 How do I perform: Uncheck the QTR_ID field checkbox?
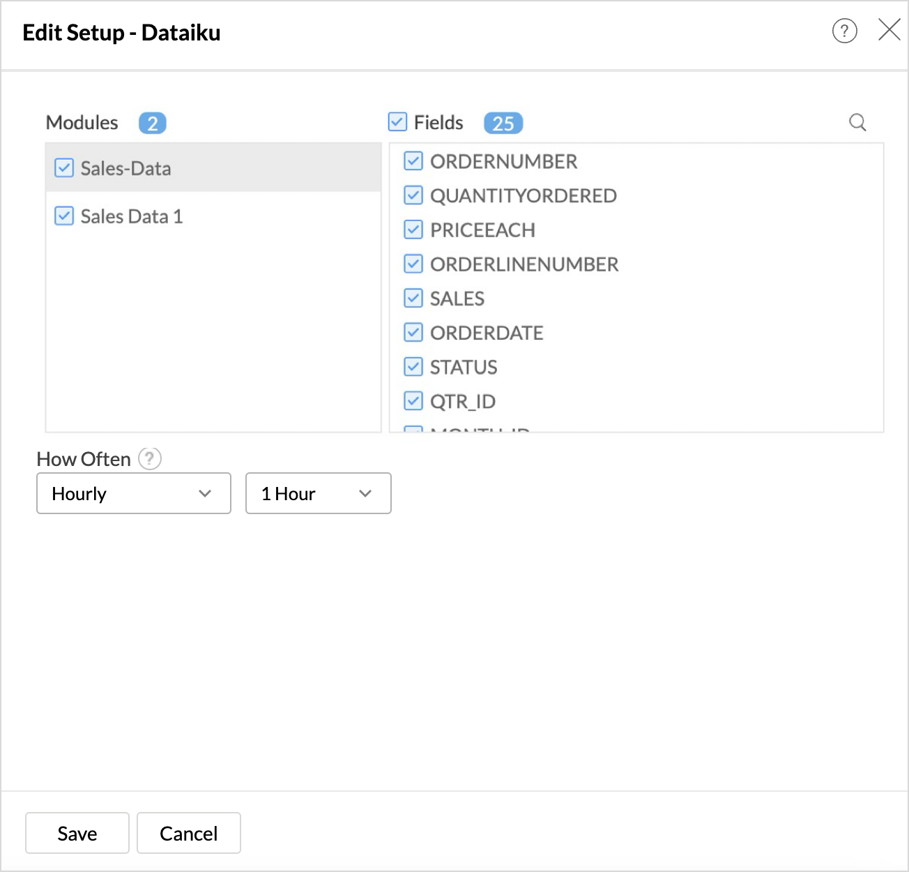[413, 401]
